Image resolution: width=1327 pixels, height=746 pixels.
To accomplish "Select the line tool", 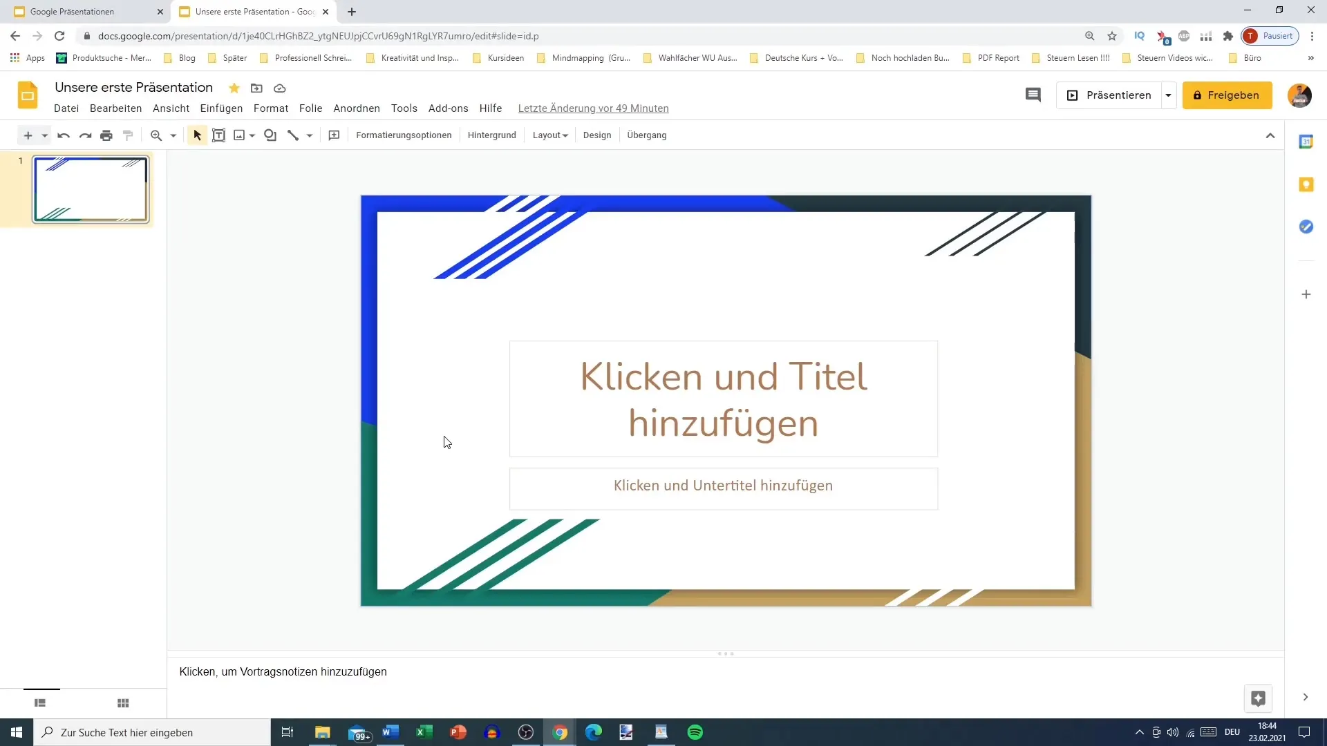I will point(293,135).
